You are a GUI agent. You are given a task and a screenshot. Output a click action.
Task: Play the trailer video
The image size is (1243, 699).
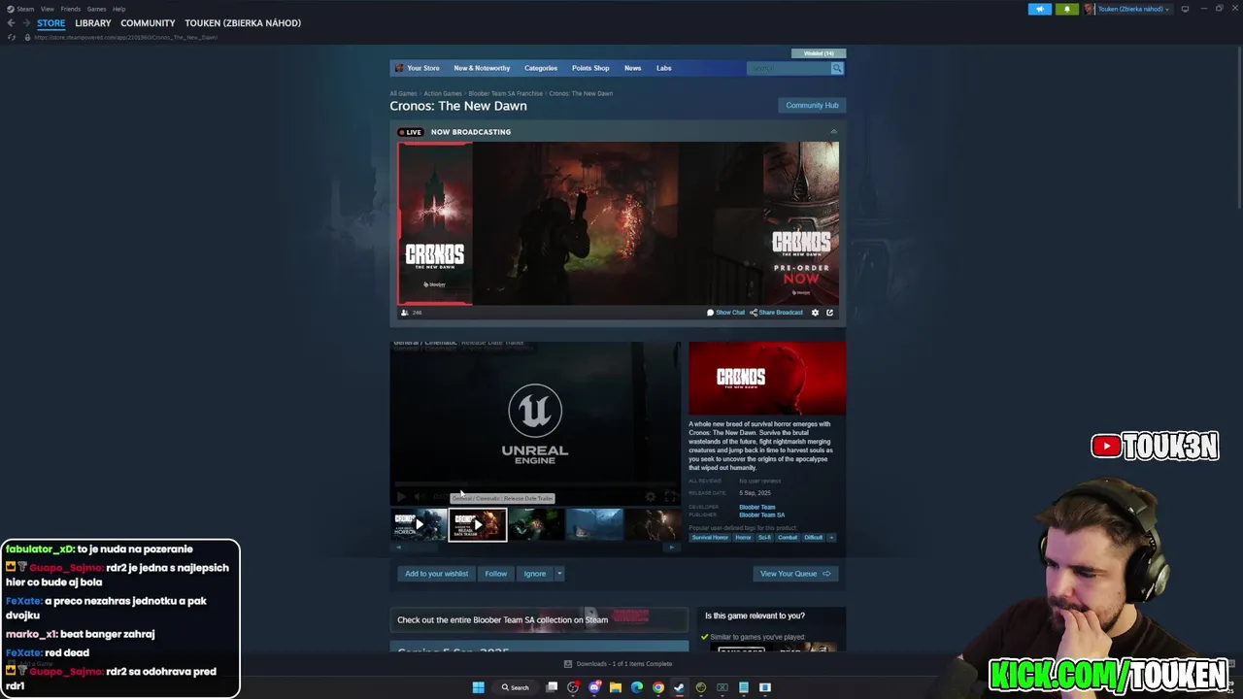pyautogui.click(x=401, y=497)
